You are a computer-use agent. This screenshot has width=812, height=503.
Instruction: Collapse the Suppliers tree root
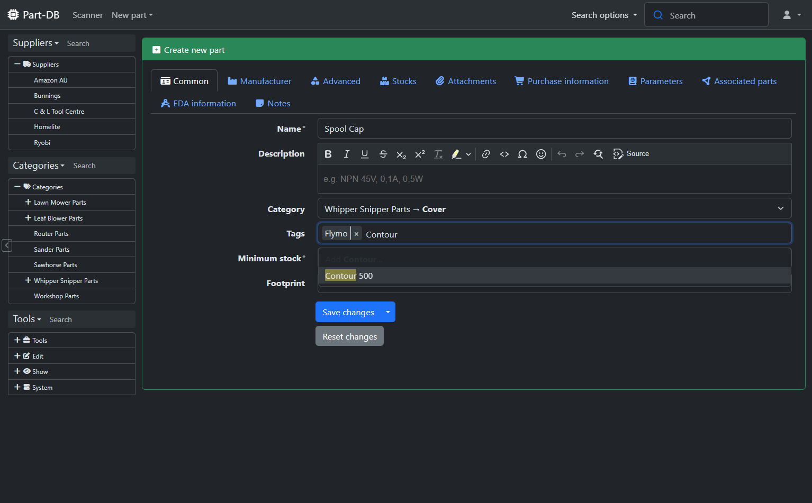[x=17, y=64]
